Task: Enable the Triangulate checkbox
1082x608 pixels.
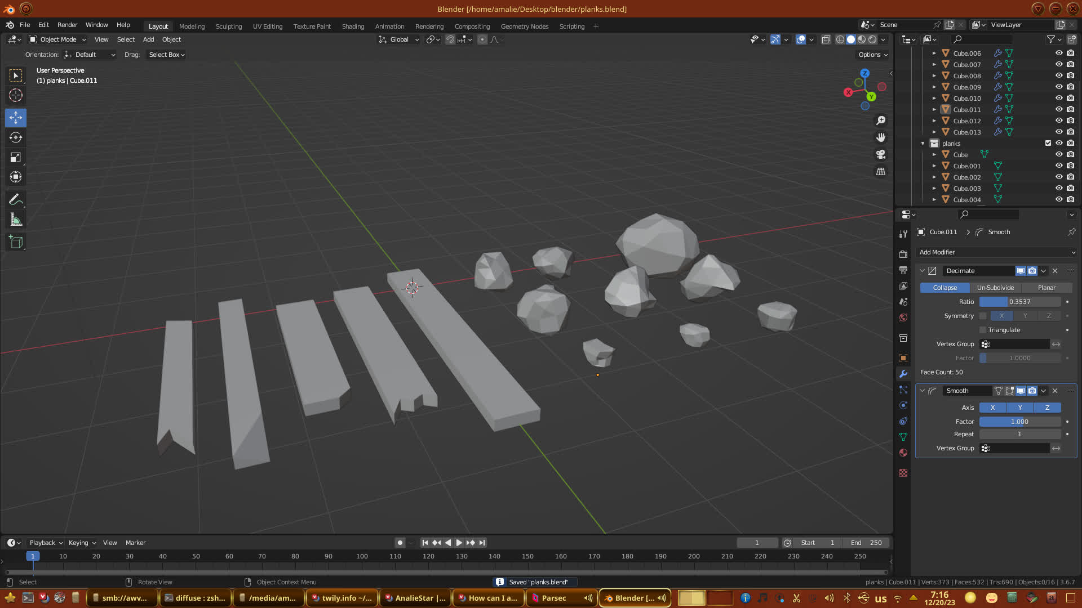Action: (x=983, y=330)
